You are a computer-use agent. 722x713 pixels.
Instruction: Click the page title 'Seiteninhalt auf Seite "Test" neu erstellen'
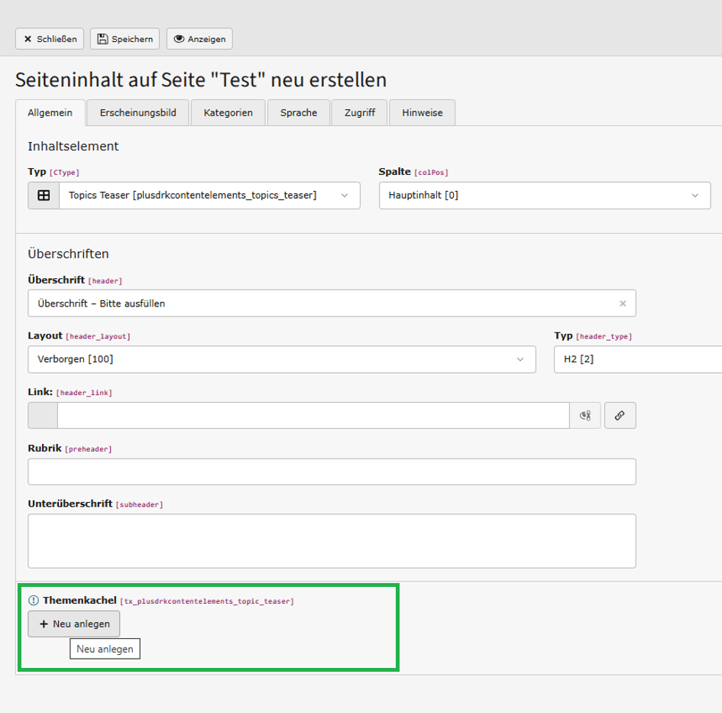tap(201, 79)
